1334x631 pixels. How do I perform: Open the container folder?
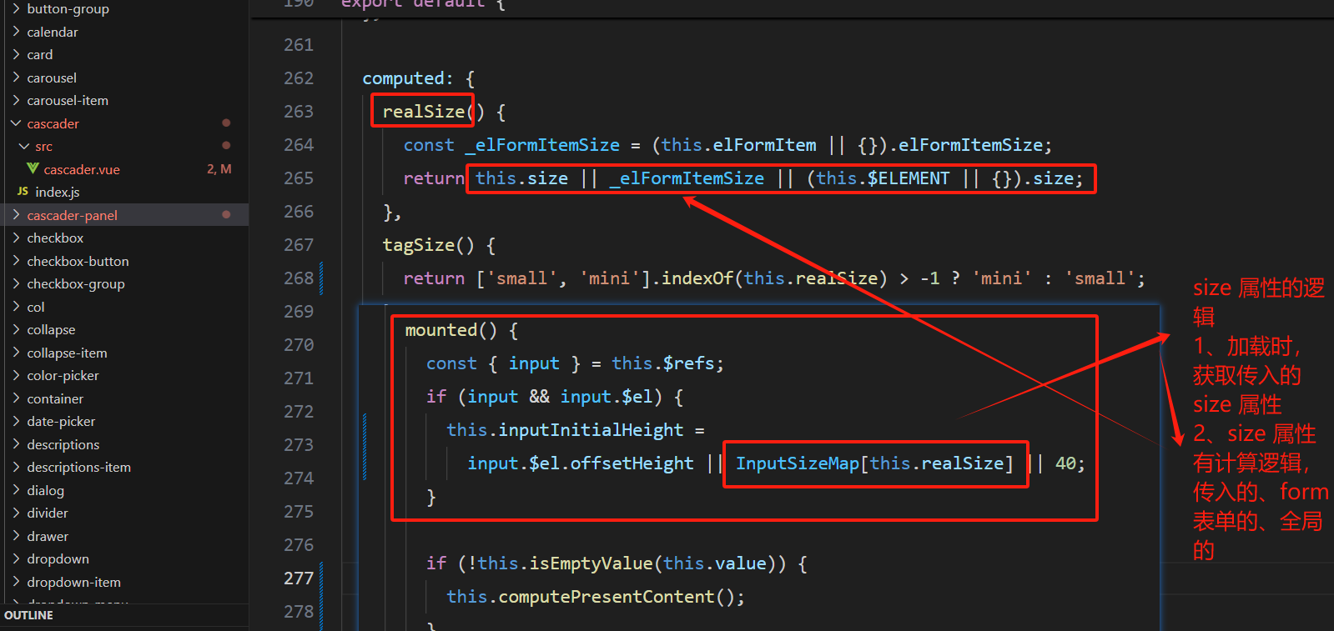click(x=55, y=398)
